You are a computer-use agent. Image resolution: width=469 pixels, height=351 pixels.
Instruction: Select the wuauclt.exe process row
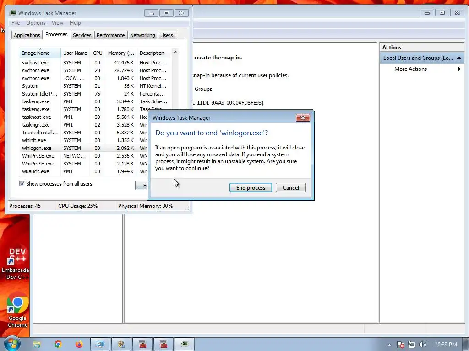(x=84, y=171)
